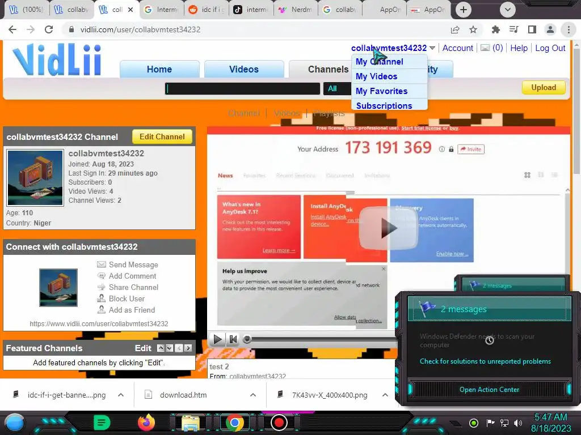Image resolution: width=581 pixels, height=435 pixels.
Task: Select My Channel from user menu
Action: pyautogui.click(x=380, y=62)
